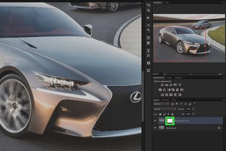Hide the Background copy layer
Viewport: 226px width, 151px height.
pyautogui.click(x=155, y=121)
